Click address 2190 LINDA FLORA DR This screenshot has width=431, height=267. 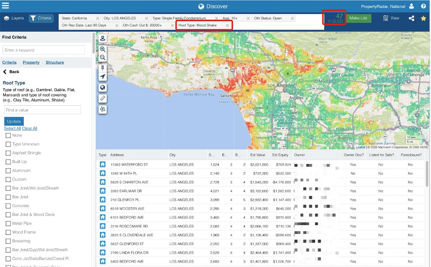(129, 252)
